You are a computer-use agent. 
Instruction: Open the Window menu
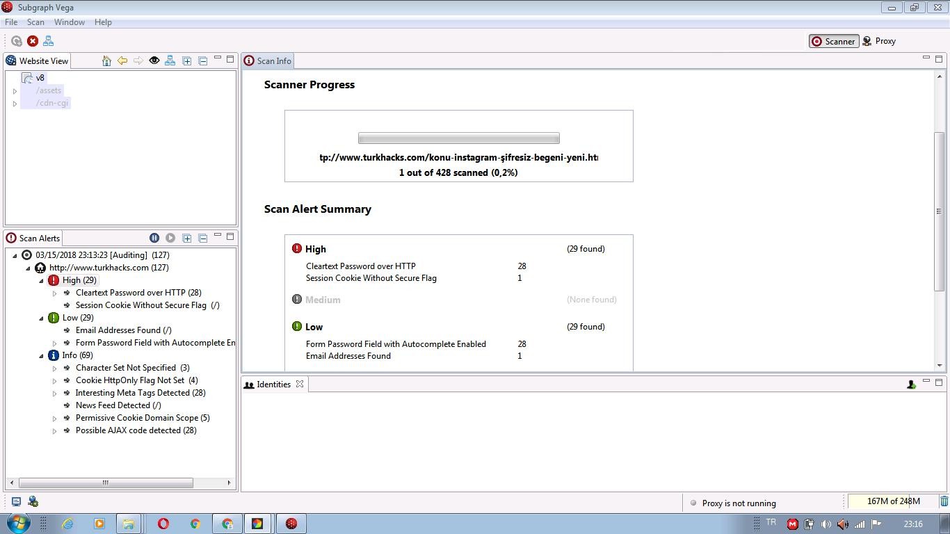coord(70,22)
